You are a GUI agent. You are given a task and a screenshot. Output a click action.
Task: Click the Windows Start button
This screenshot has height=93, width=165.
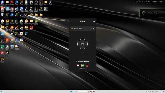(71, 91)
